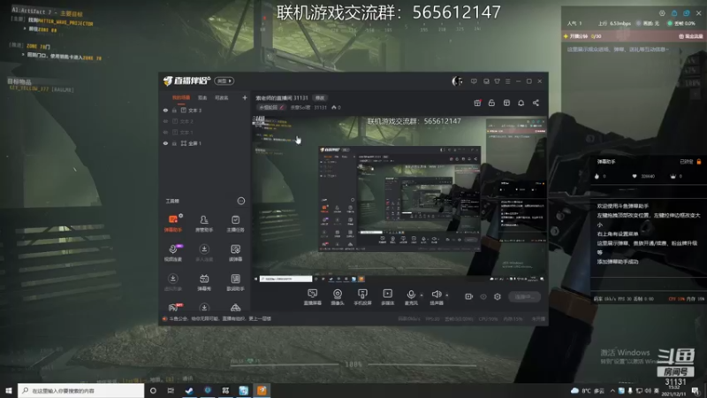
Task: Open the 主播任务 tool
Action: tap(235, 223)
